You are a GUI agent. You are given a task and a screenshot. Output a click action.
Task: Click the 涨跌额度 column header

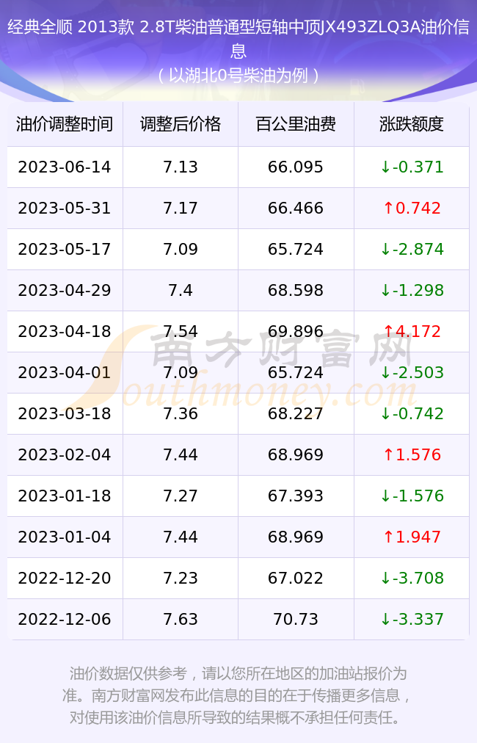click(412, 124)
